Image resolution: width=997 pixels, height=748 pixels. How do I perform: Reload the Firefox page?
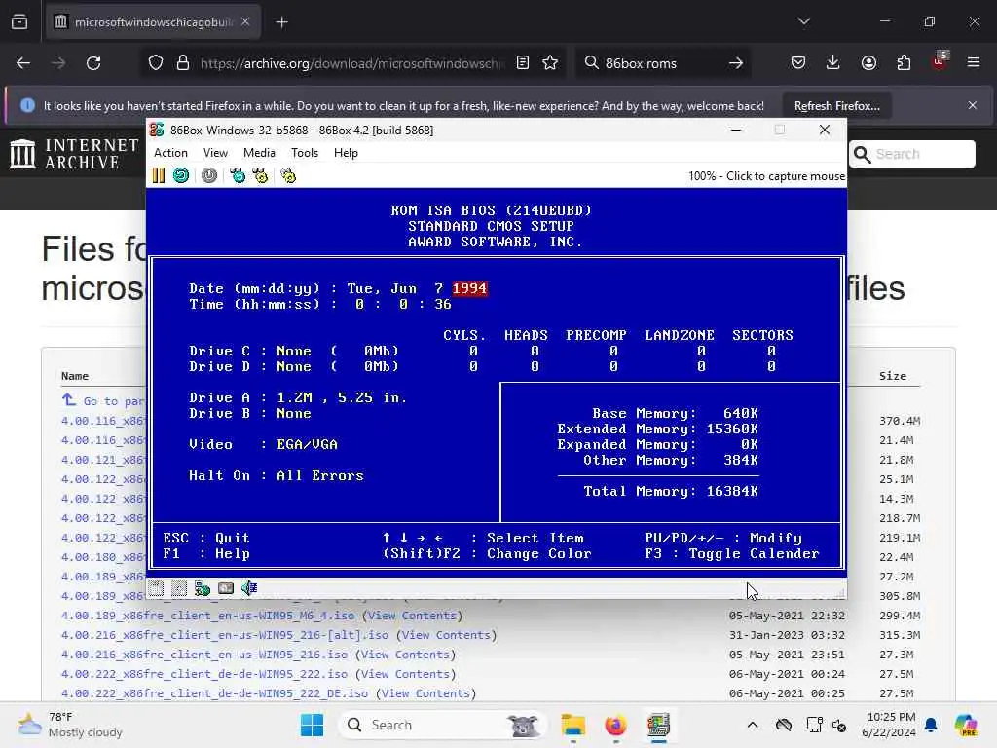point(93,63)
